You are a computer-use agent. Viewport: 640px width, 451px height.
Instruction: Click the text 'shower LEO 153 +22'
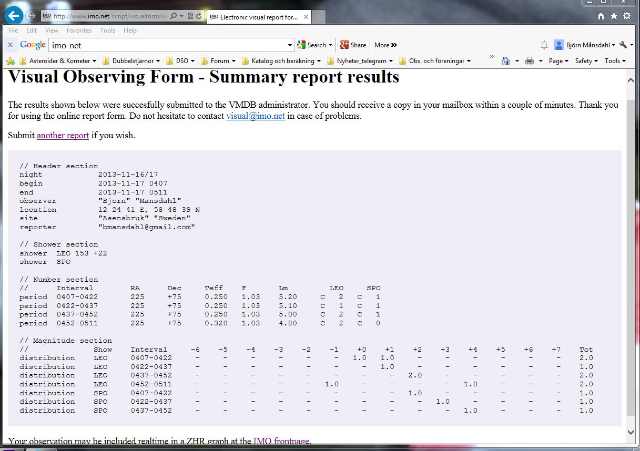(63, 253)
